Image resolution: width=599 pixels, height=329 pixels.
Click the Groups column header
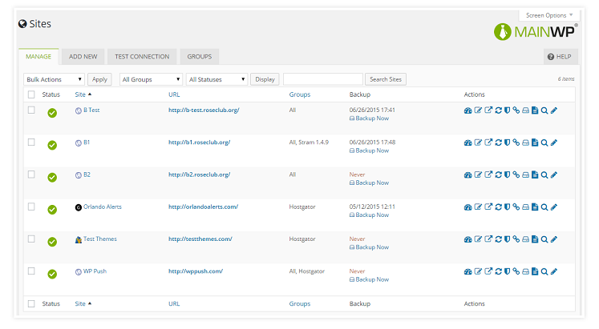point(300,94)
